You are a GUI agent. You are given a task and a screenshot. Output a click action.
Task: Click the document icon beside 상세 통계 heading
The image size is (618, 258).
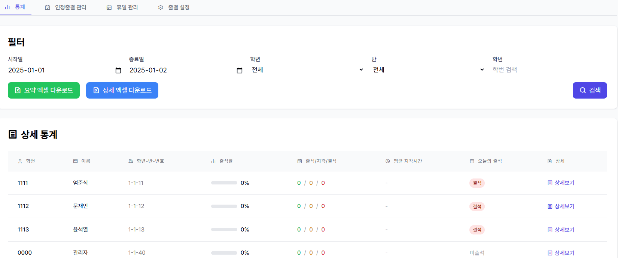(13, 134)
